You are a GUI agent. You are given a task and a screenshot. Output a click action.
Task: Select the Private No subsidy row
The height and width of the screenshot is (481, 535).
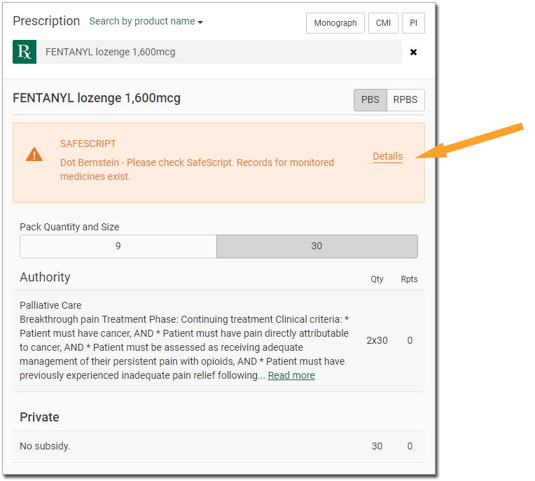pyautogui.click(x=218, y=447)
